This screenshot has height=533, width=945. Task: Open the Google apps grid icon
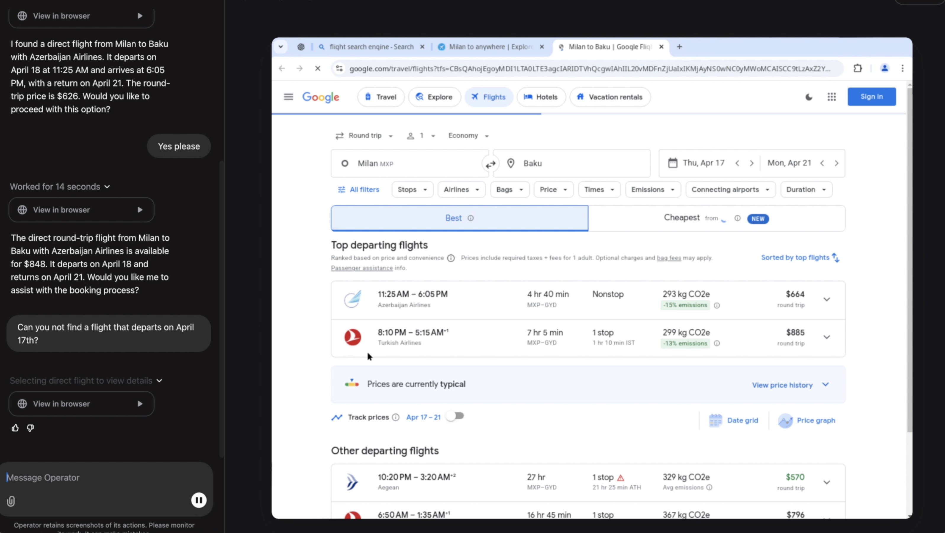point(832,97)
